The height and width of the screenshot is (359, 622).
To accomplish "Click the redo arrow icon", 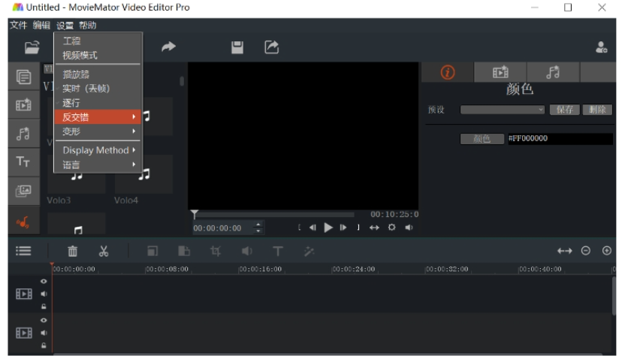I will pyautogui.click(x=168, y=47).
